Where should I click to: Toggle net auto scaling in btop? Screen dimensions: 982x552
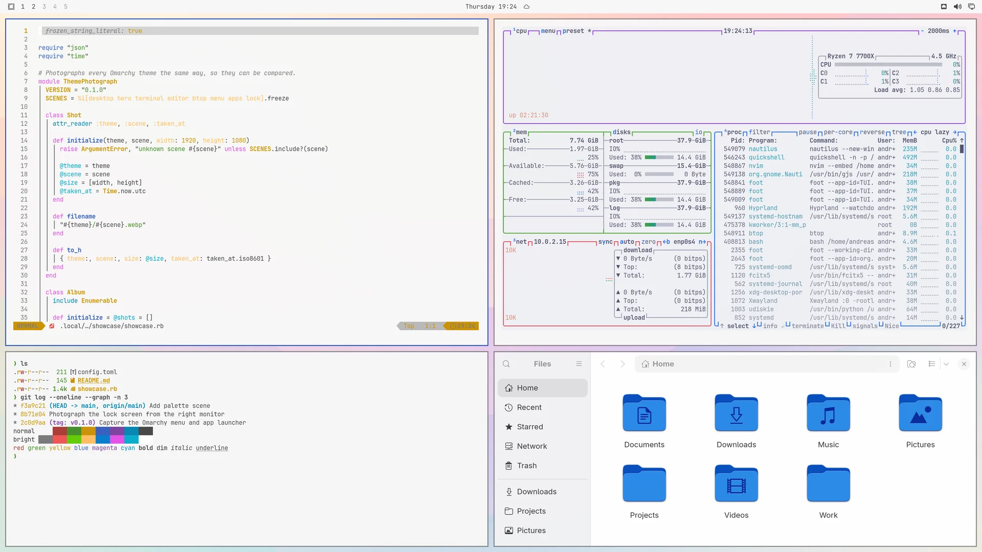[627, 242]
